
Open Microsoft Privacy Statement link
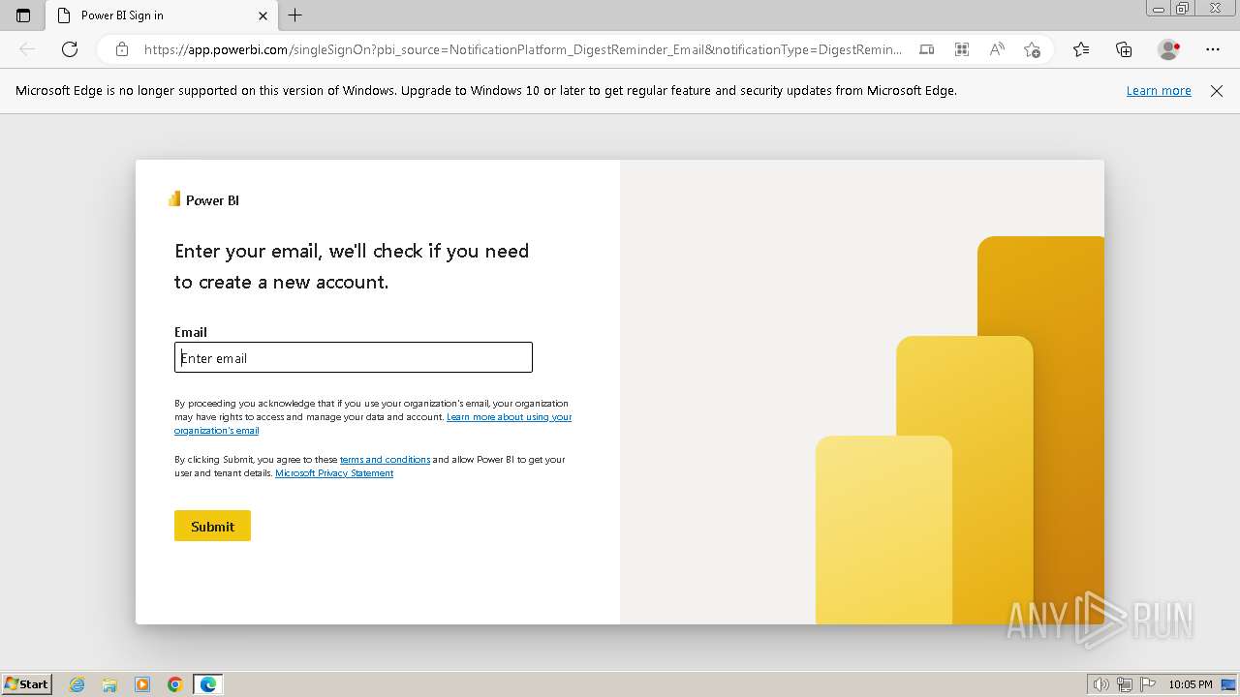334,473
